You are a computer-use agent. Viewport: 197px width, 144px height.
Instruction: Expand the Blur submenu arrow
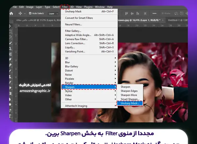pyautogui.click(x=115, y=62)
